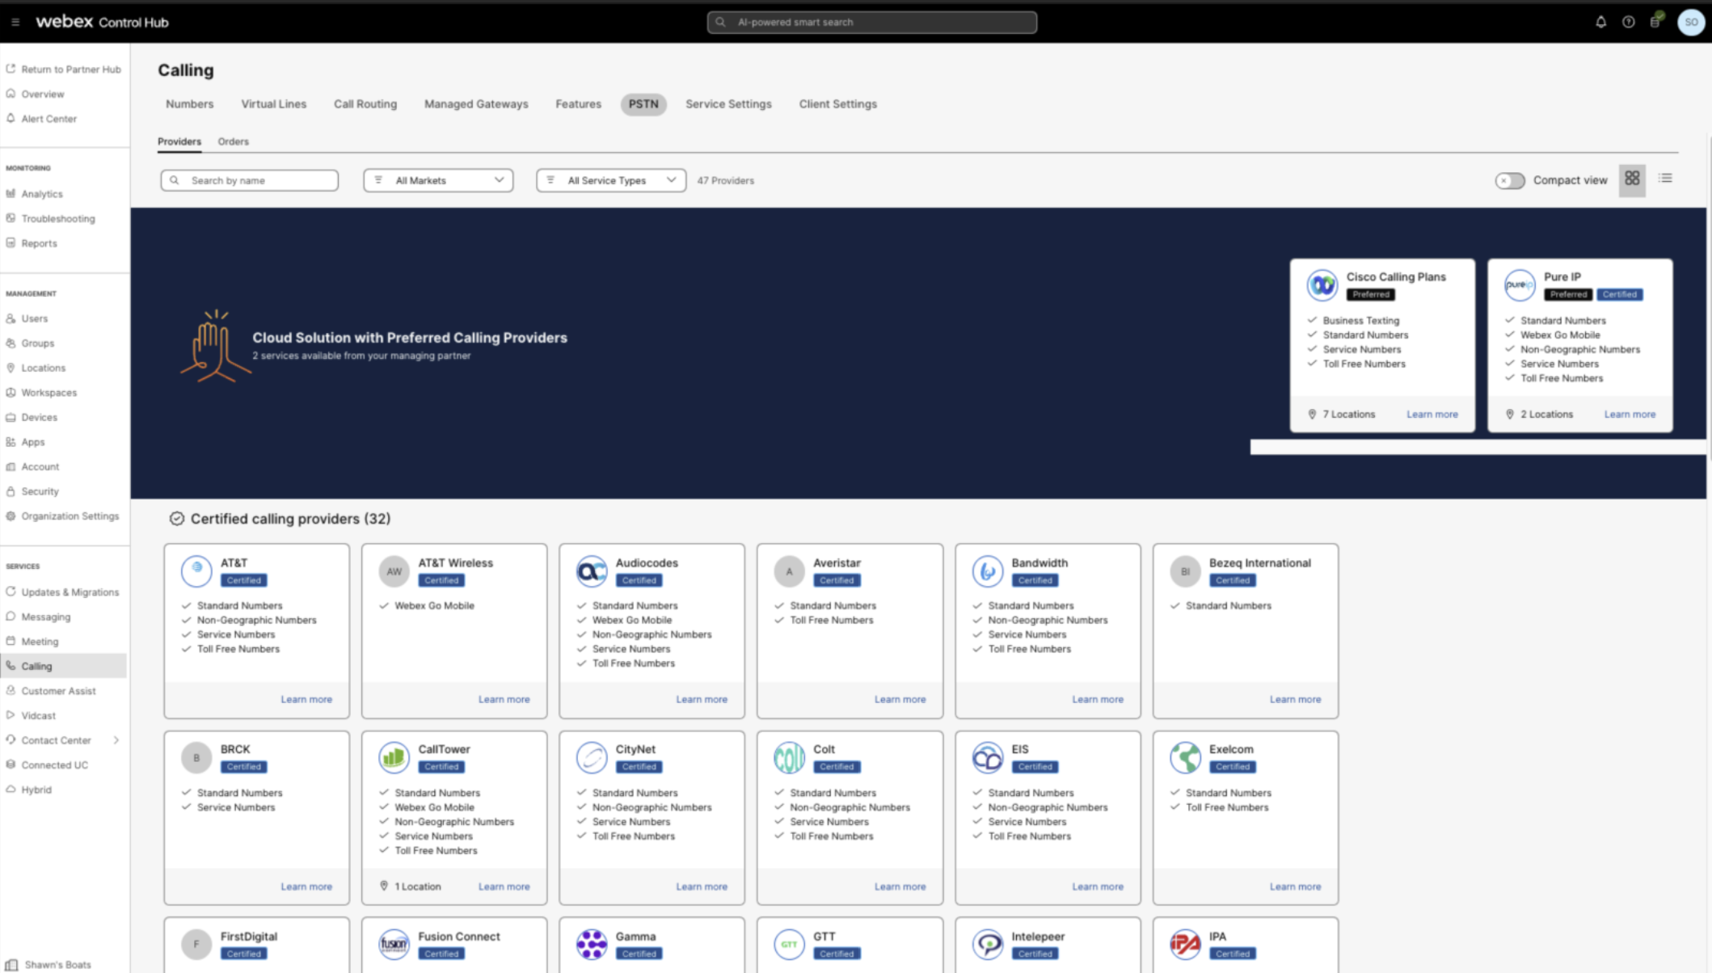Switch to grid card view

click(x=1632, y=179)
